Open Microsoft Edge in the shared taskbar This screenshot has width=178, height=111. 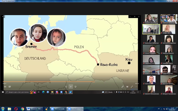(43, 92)
